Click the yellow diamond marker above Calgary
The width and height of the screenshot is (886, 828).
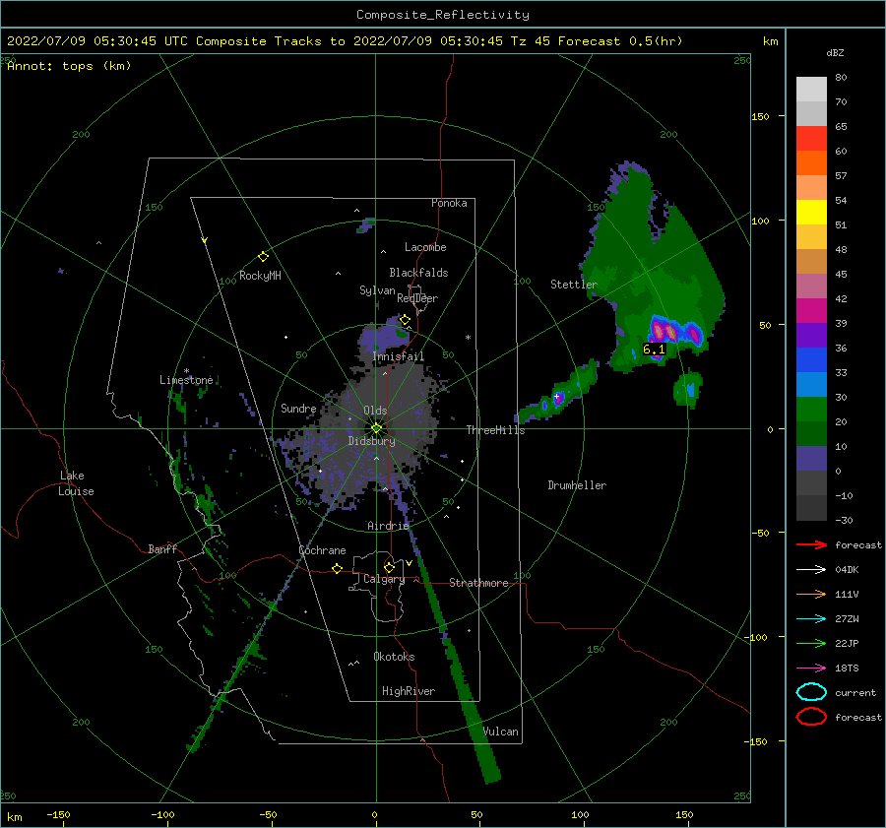point(389,567)
